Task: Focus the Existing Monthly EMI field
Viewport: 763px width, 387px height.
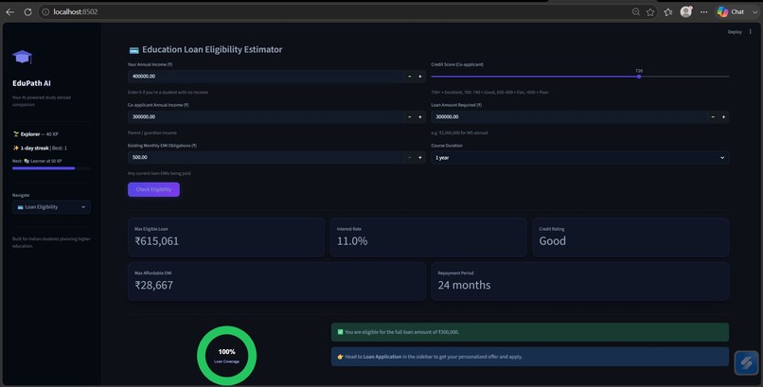Action: 266,157
